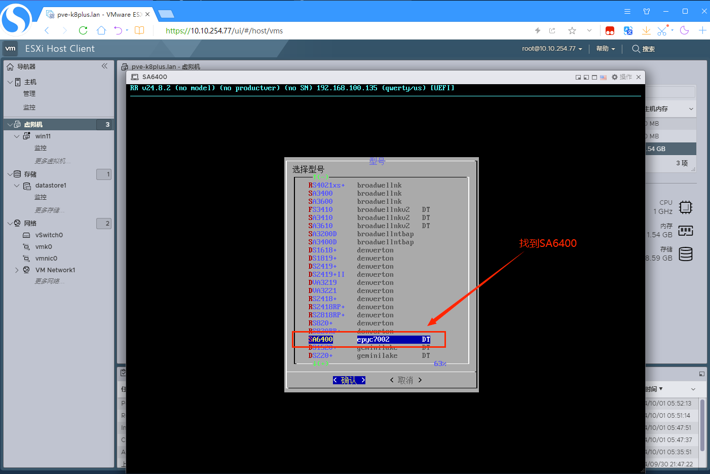Collapse the navigator with the double chevron
Image resolution: width=710 pixels, height=474 pixels.
(104, 66)
